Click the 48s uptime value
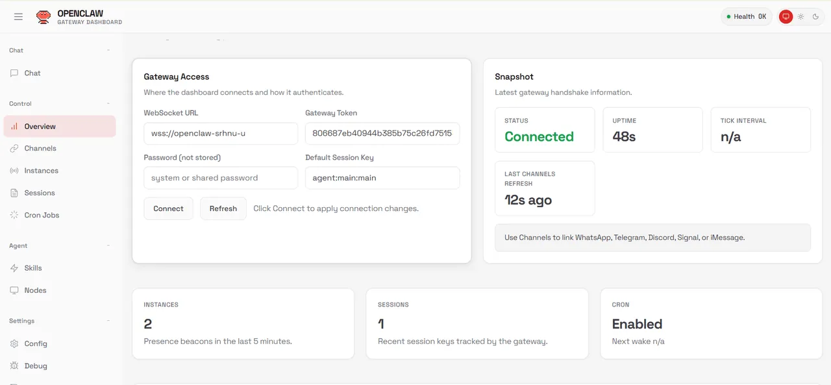 point(624,137)
